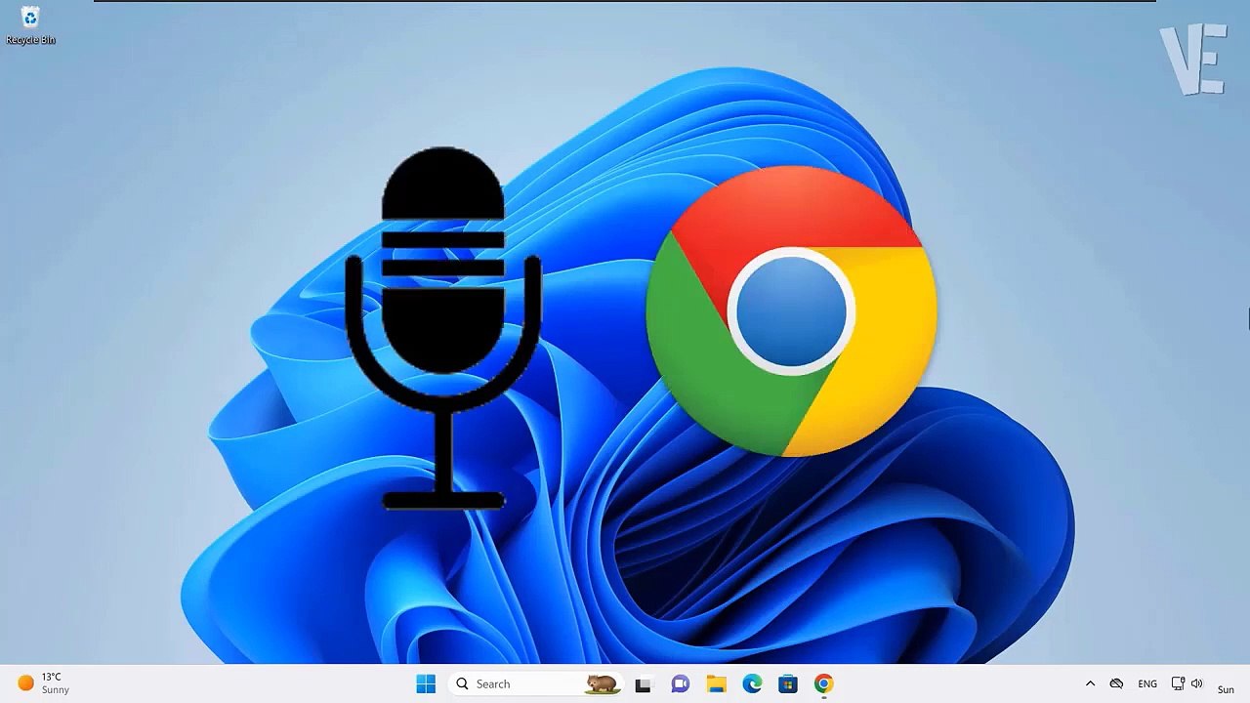Open File Explorer from the taskbar

tap(716, 684)
